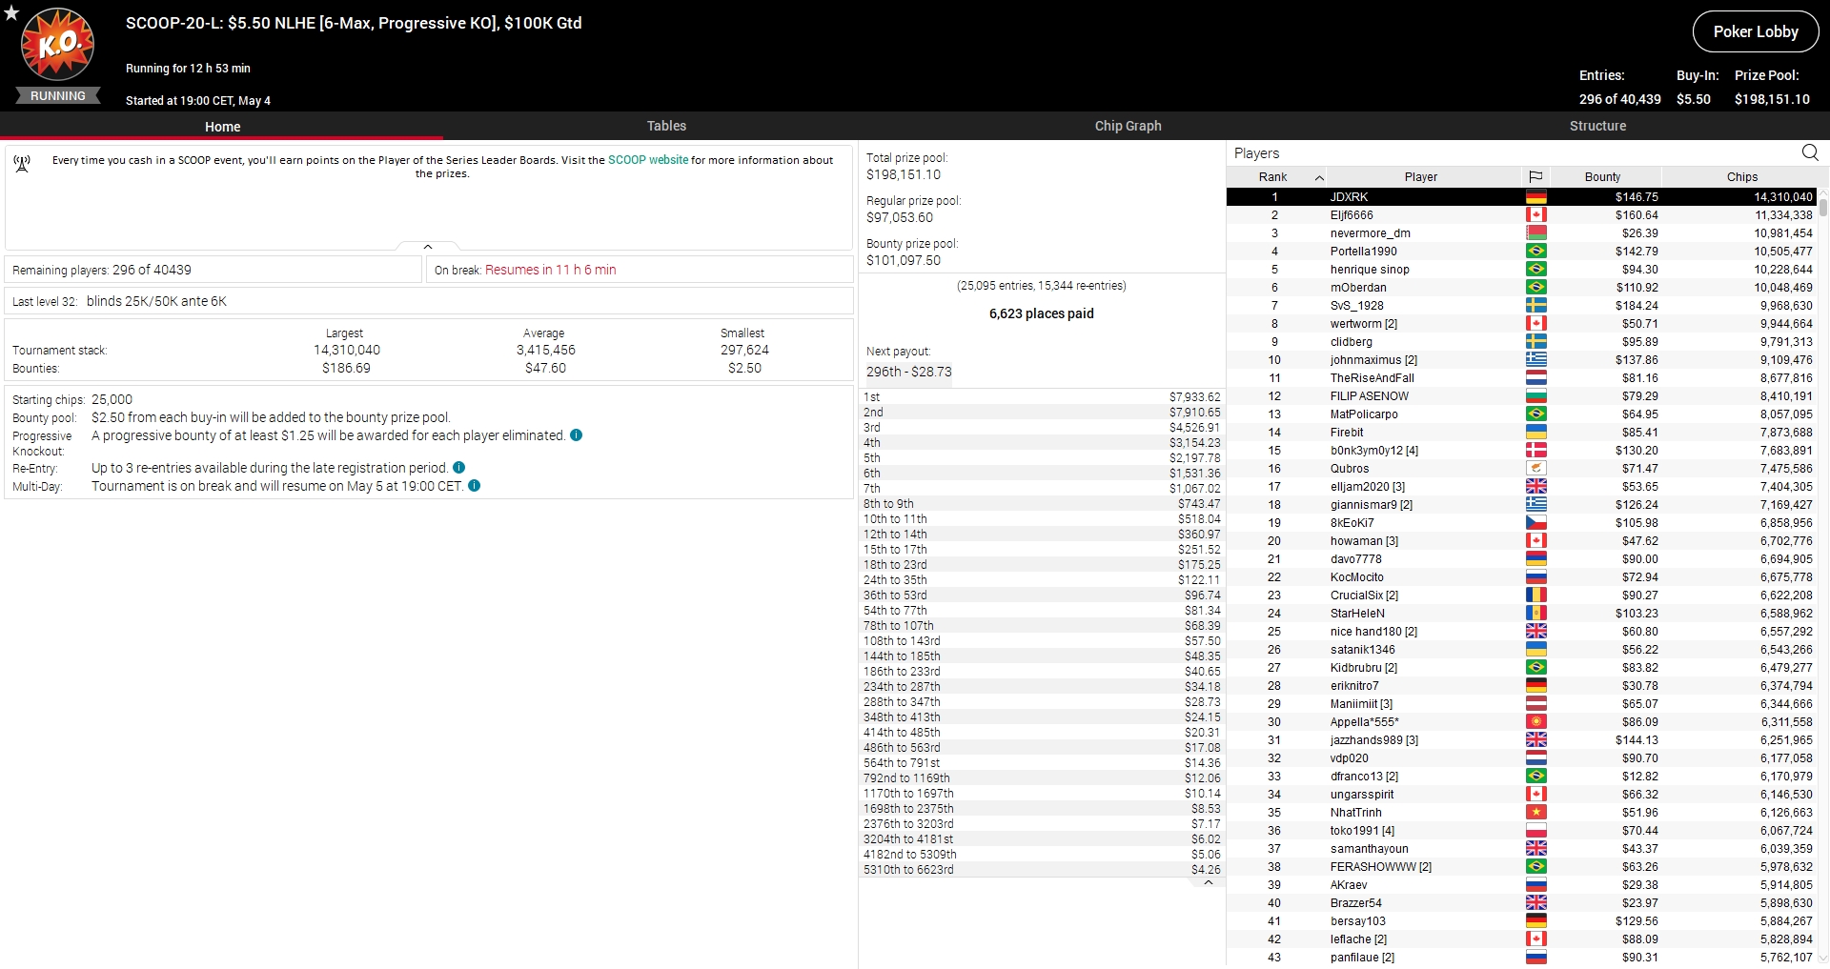Click FILIP ASENOW's Bulgaria flag icon

1535,396
